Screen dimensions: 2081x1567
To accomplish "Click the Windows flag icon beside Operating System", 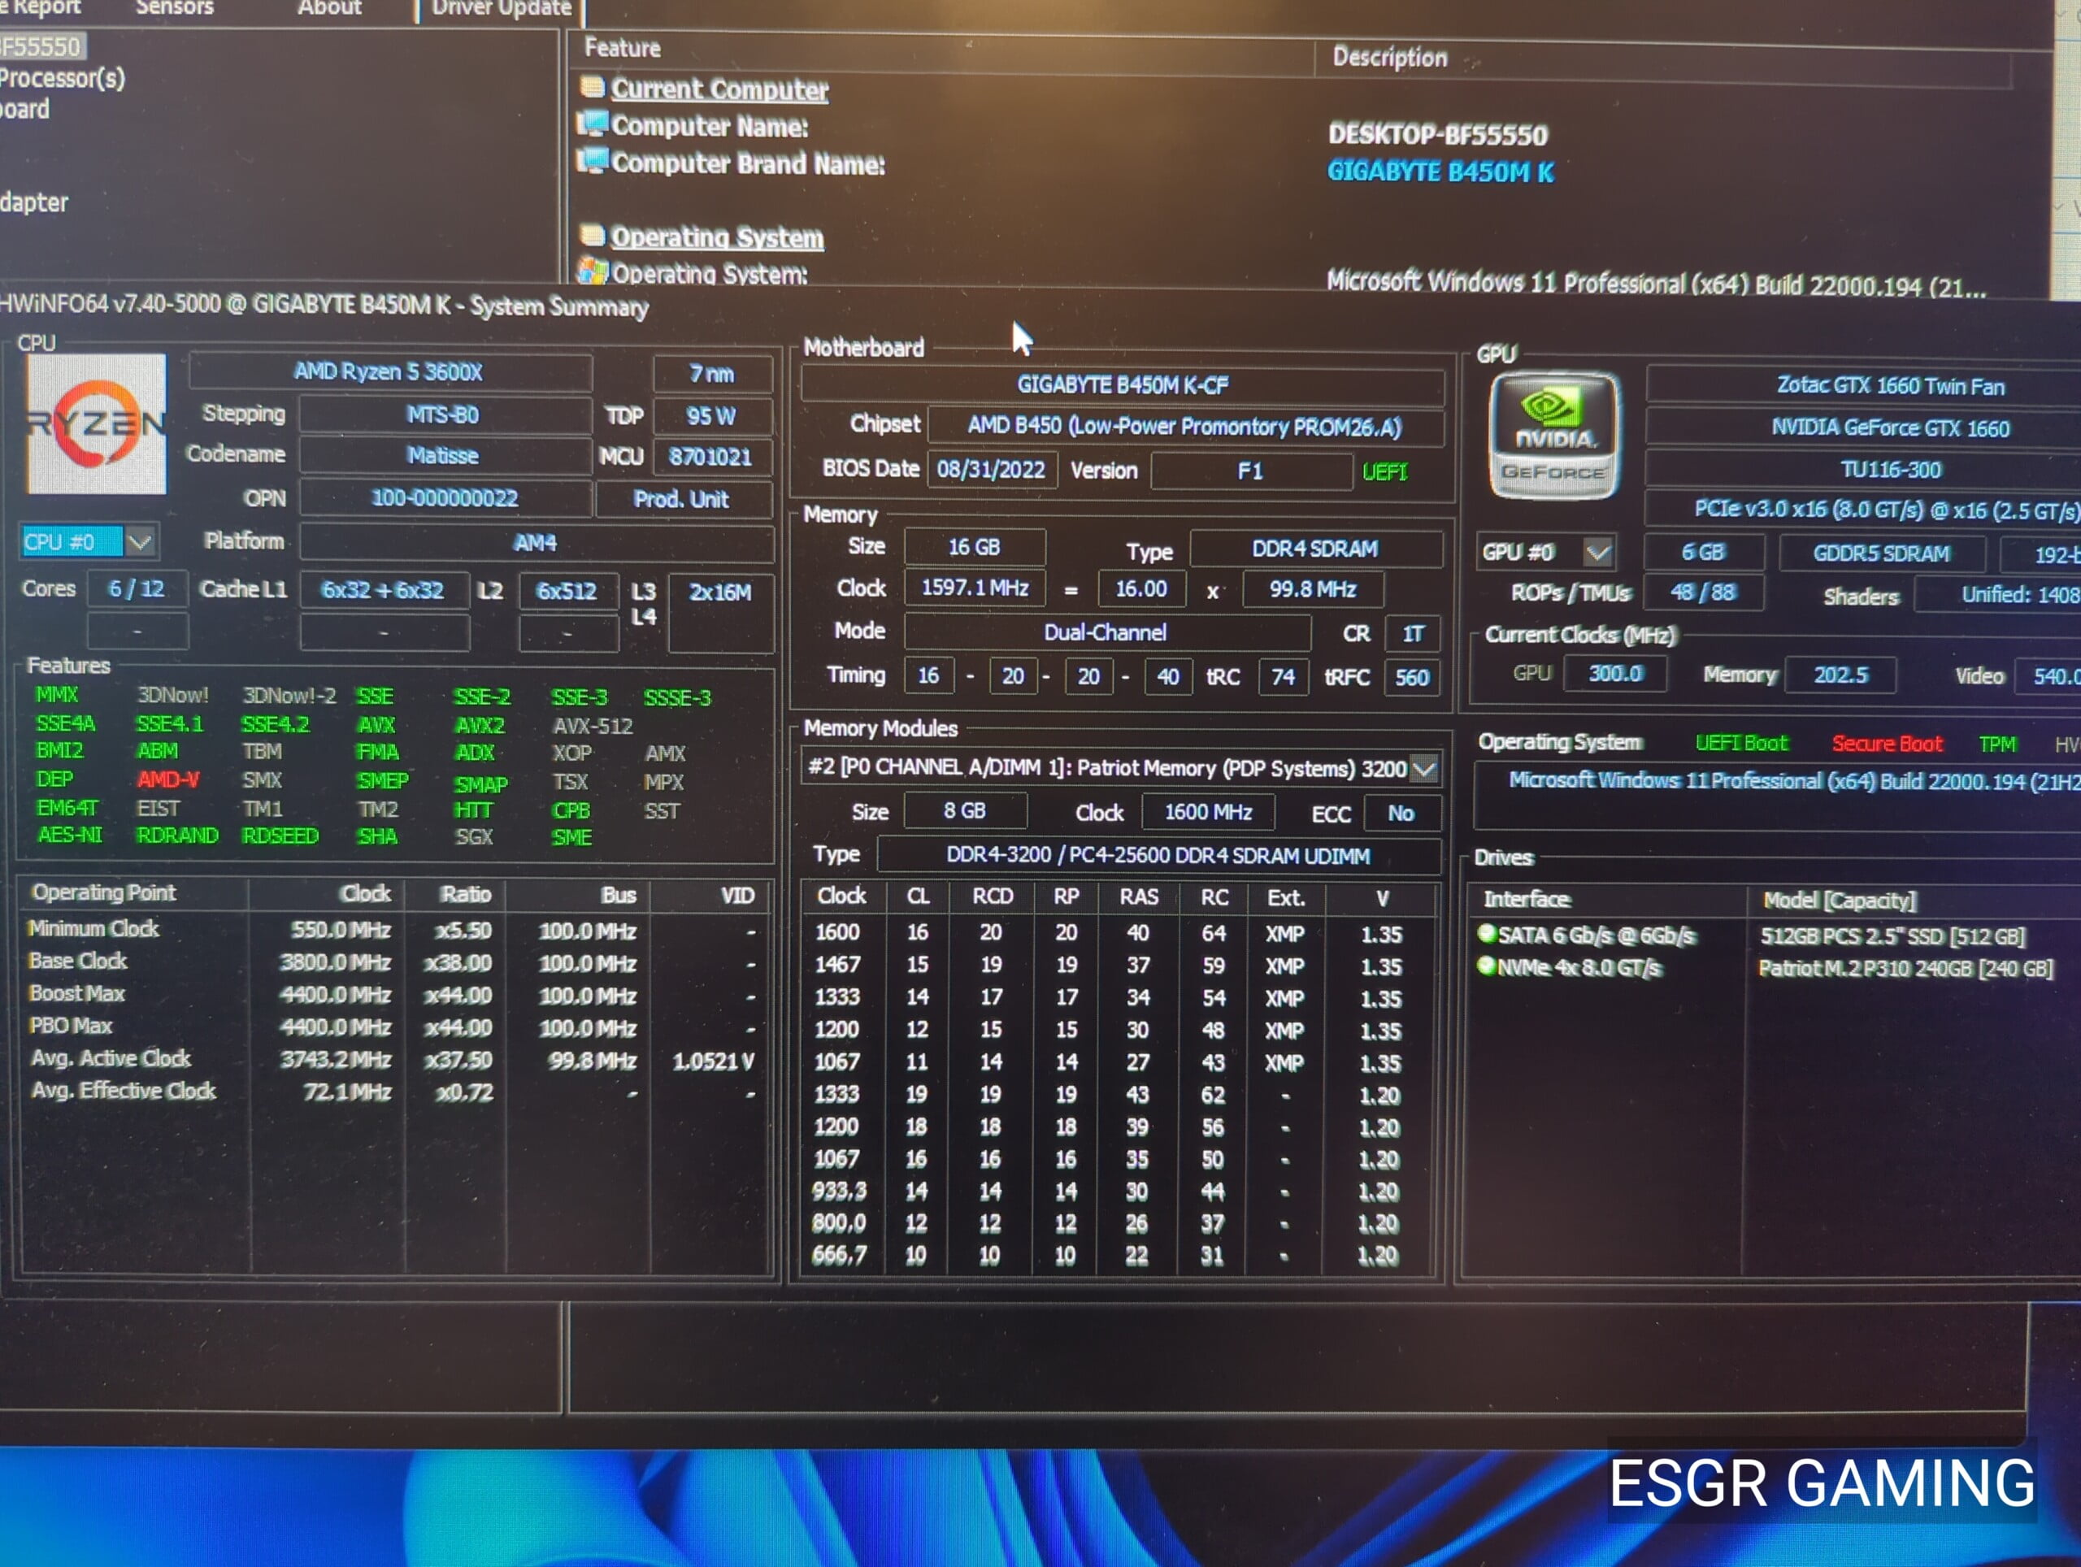I will 593,271.
